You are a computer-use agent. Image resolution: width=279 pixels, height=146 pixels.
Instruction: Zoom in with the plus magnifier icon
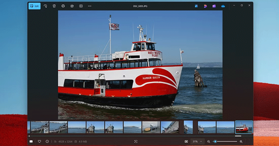pos(241,142)
